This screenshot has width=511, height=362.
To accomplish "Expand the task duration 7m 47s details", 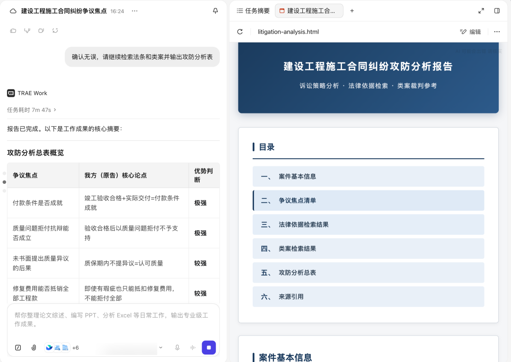I will [x=32, y=110].
